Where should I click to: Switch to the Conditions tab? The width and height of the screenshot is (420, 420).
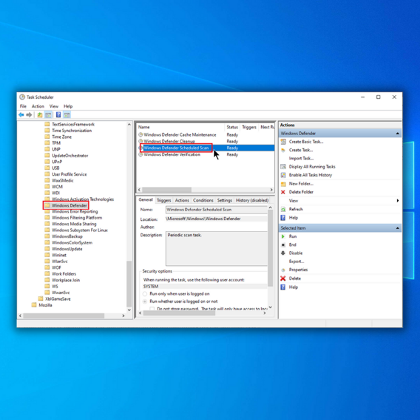tap(203, 200)
